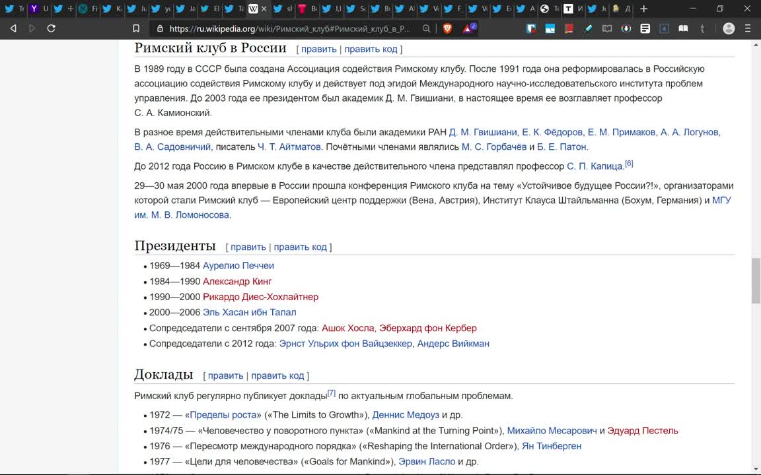Bookmark this page with the bookmark icon
Viewport: 761px width, 475px height.
pyautogui.click(x=136, y=28)
